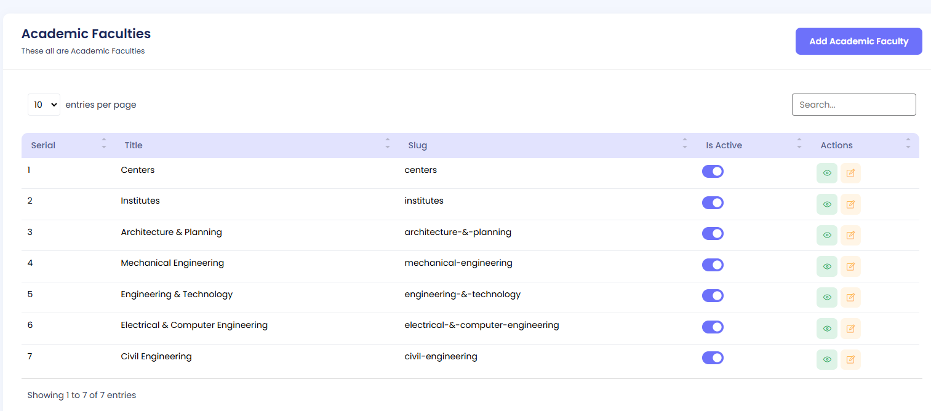View the Centers faculty details
The image size is (931, 411).
pos(826,173)
